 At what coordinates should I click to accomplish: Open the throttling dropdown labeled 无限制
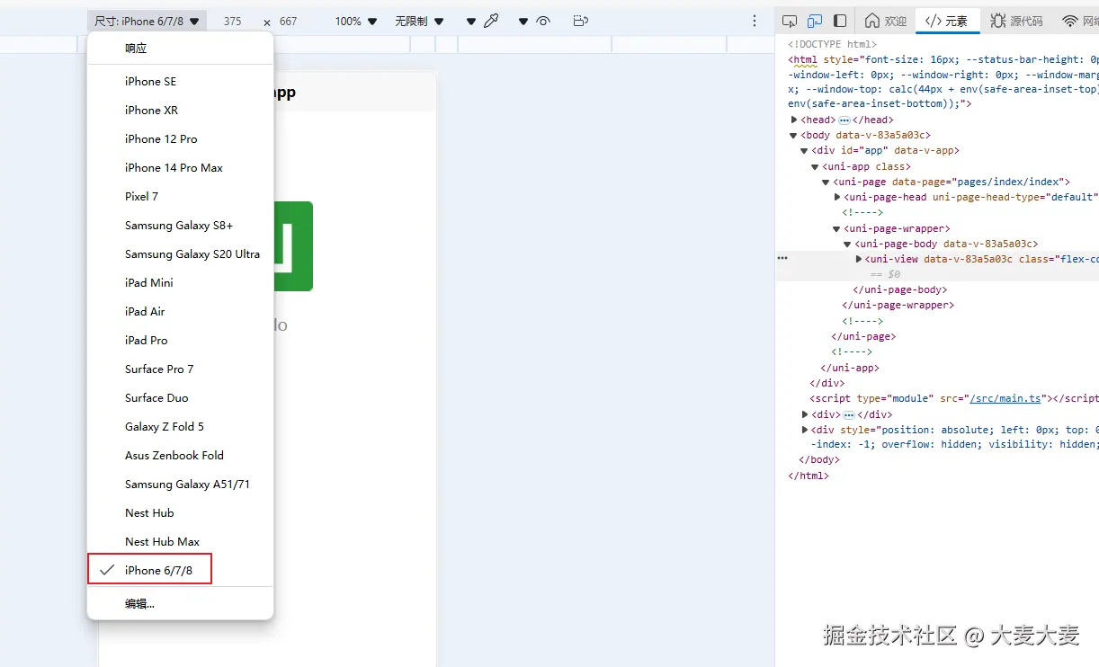(x=420, y=21)
